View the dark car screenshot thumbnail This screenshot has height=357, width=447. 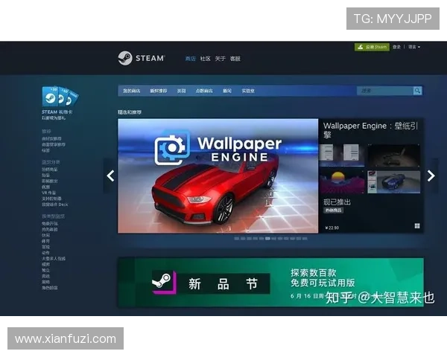(393, 155)
